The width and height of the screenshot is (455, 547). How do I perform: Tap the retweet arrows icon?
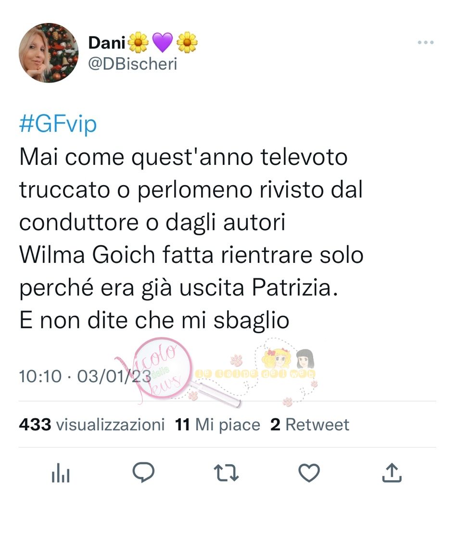point(226,473)
